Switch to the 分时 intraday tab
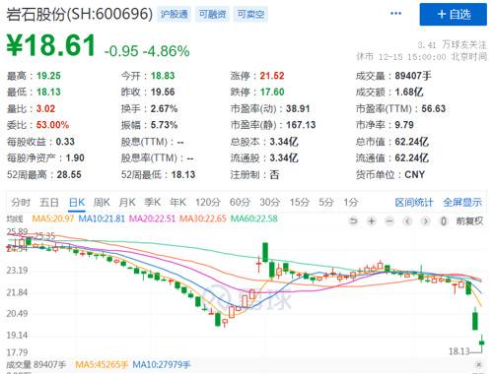 coord(21,203)
